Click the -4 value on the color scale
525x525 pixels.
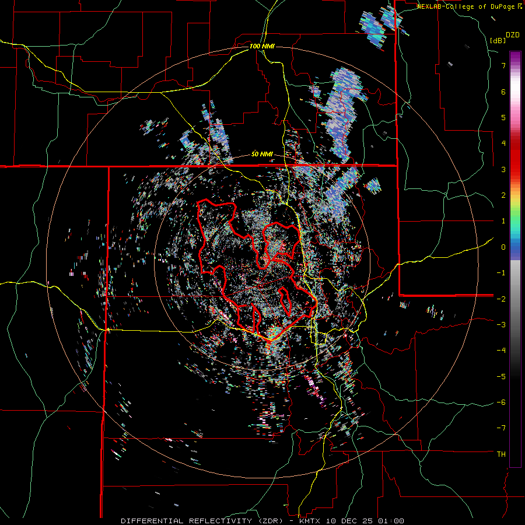[501, 351]
